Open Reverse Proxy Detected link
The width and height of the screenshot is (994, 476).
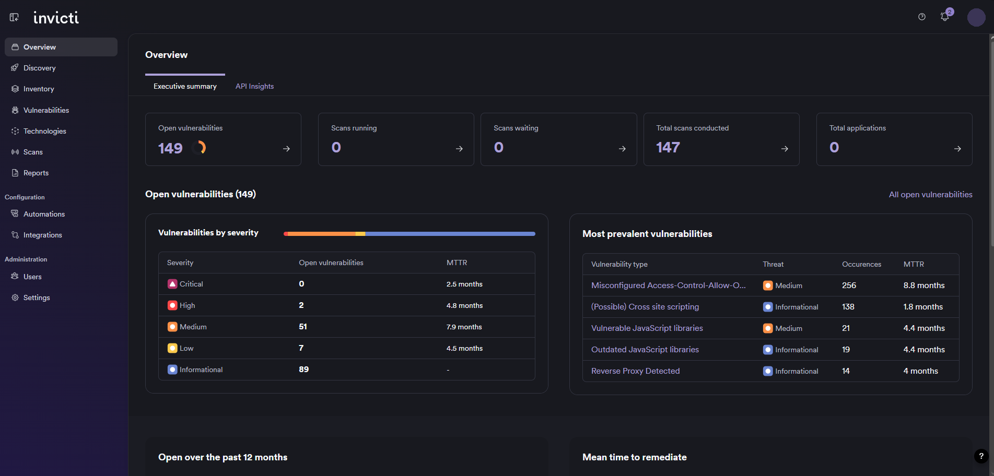636,371
